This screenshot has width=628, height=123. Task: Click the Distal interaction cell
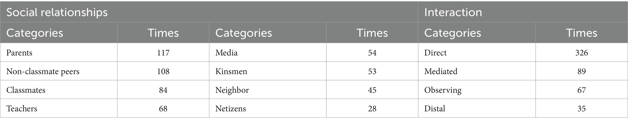click(x=435, y=108)
